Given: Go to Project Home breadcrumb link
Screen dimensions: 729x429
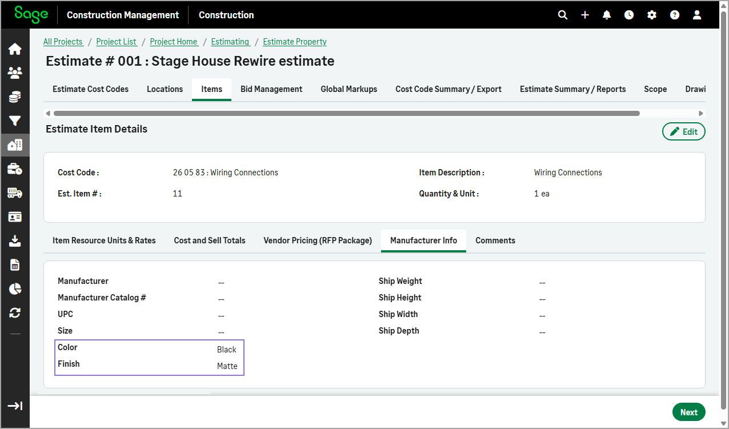Looking at the screenshot, I should (174, 42).
